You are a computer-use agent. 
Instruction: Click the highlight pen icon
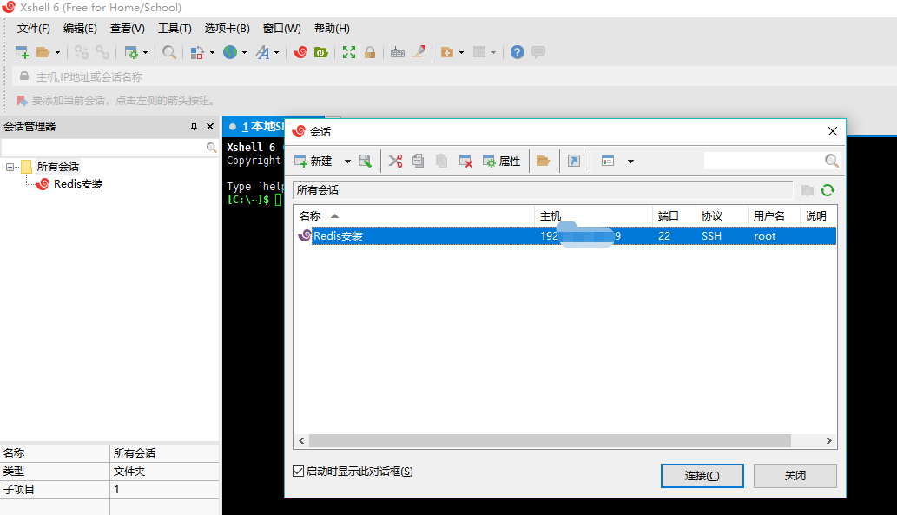(x=419, y=52)
